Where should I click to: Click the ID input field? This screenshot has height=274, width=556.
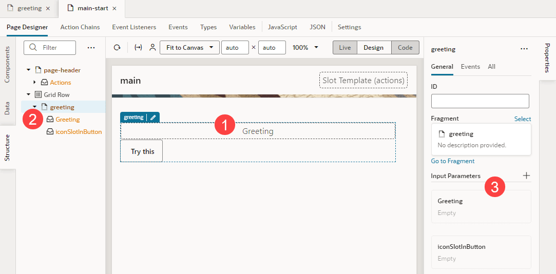coord(480,101)
